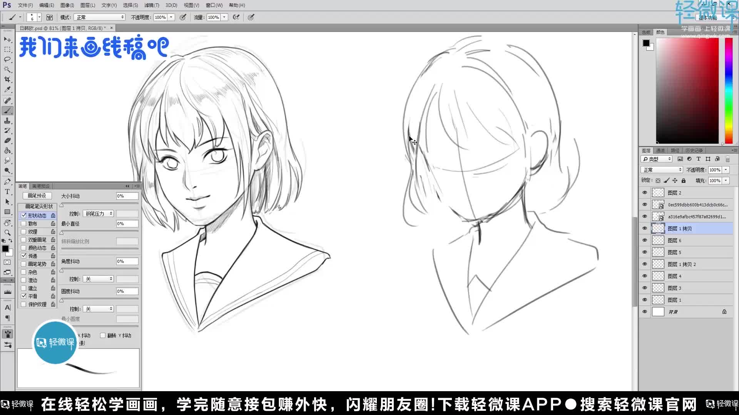The image size is (739, 415).
Task: Switch to the Eraser tool
Action: (x=8, y=141)
